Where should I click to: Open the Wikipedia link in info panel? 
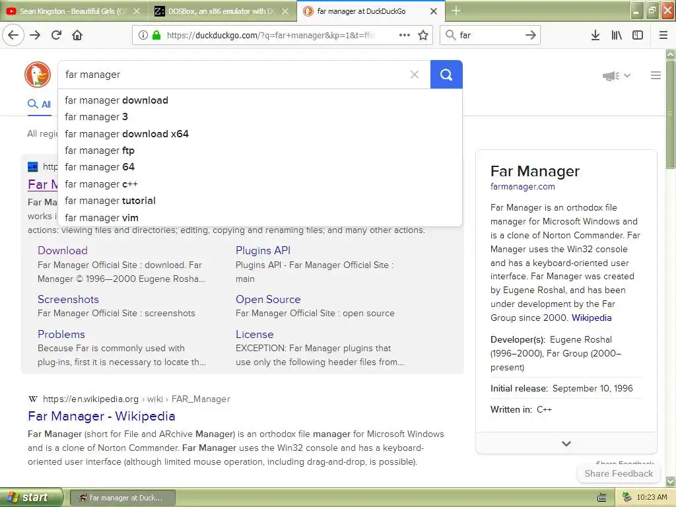click(591, 318)
